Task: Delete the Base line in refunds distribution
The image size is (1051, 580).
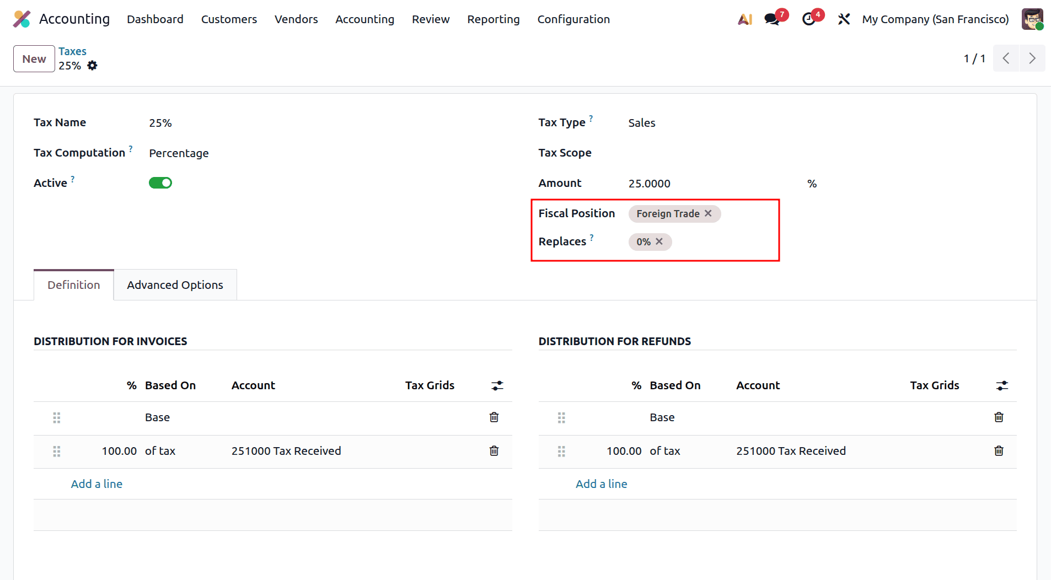Action: (999, 417)
